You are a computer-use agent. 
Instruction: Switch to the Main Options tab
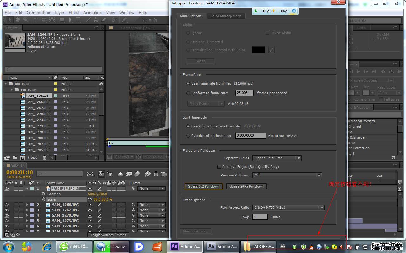coord(191,16)
